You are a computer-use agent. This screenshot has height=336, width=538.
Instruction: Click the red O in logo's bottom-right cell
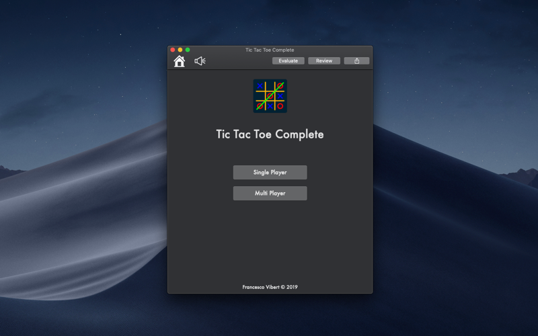click(x=280, y=106)
